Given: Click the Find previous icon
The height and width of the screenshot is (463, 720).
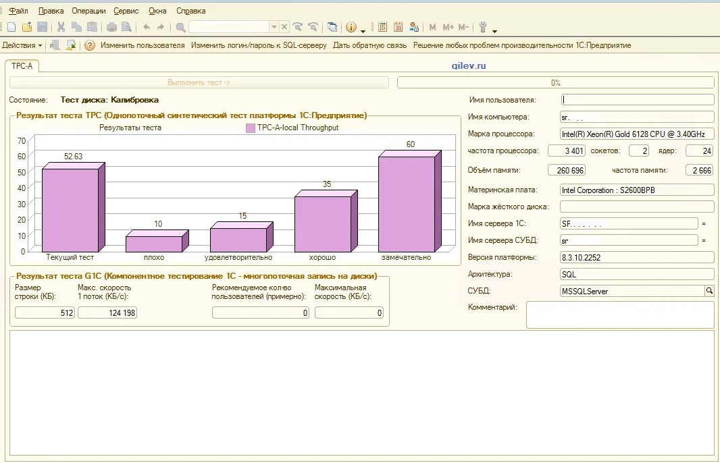Looking at the screenshot, I should click(313, 27).
